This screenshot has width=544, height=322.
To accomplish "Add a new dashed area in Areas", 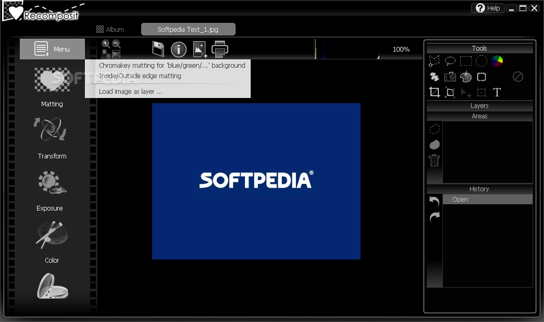I will pos(435,129).
